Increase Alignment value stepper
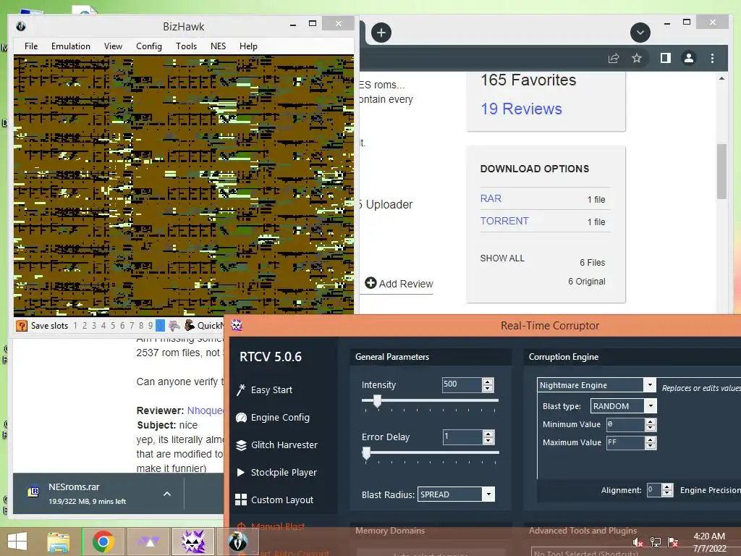 pyautogui.click(x=666, y=486)
